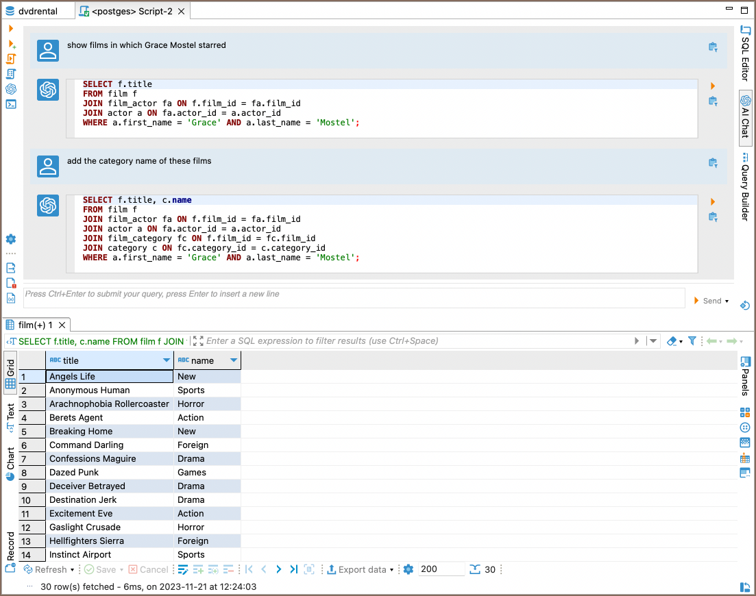Open the Query Builder side tab
Screen dimensions: 756x596
click(745, 187)
